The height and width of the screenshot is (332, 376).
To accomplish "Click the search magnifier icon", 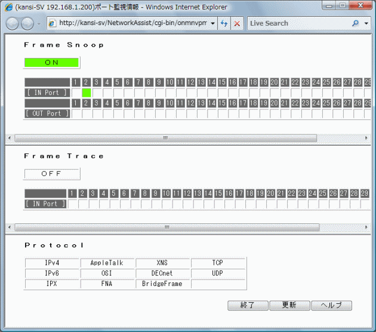I will coord(355,23).
